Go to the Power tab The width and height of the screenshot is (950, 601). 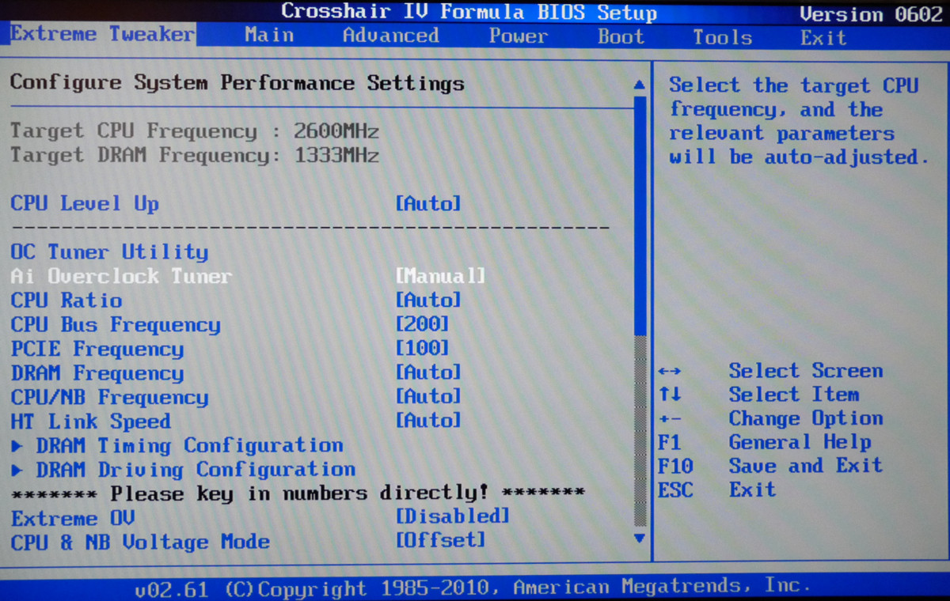[x=519, y=36]
